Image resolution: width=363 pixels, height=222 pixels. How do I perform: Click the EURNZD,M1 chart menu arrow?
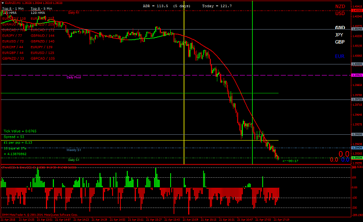(x=2, y=3)
